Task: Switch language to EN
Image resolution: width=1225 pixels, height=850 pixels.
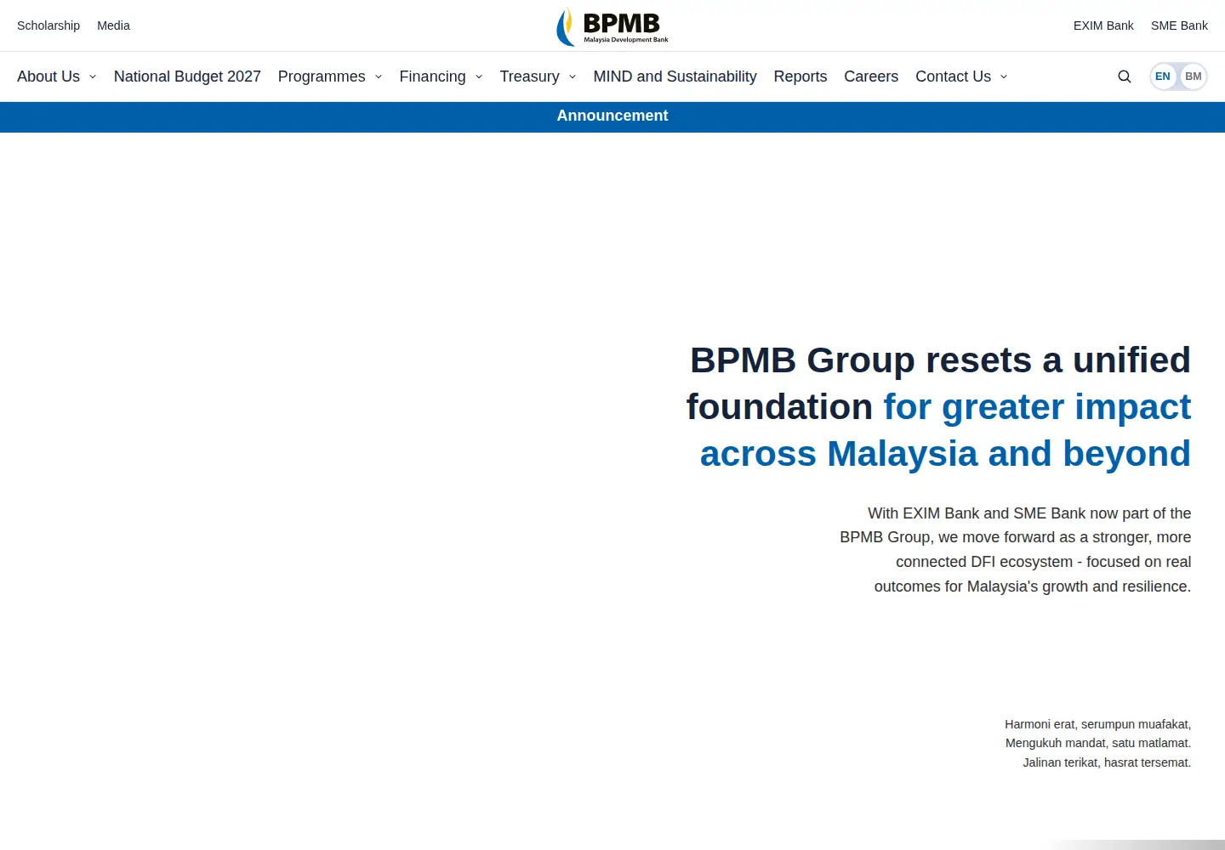Action: click(x=1163, y=76)
